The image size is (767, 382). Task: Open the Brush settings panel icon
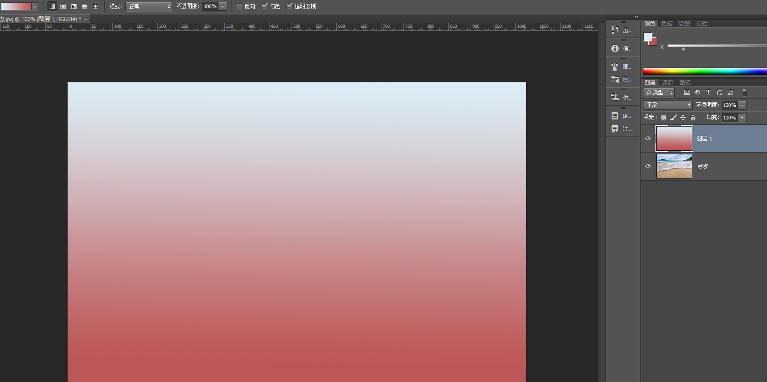[x=615, y=79]
